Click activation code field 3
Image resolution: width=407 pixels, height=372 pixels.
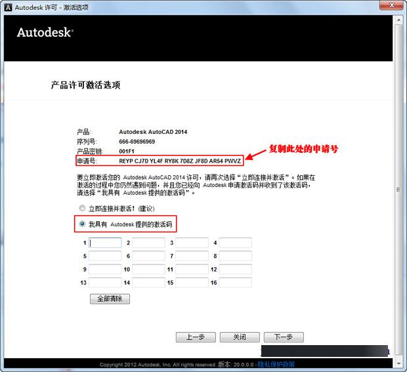(x=192, y=243)
